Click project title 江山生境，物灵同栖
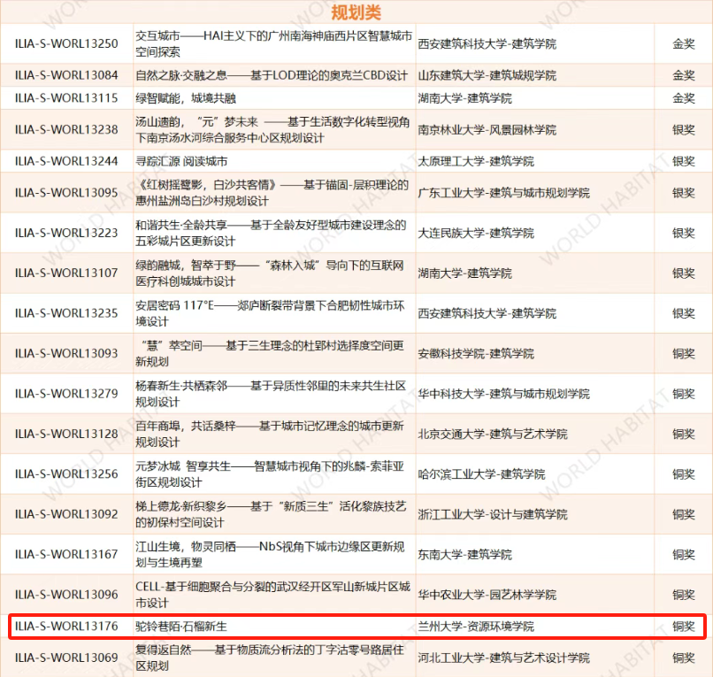Image resolution: width=713 pixels, height=677 pixels. click(270, 554)
